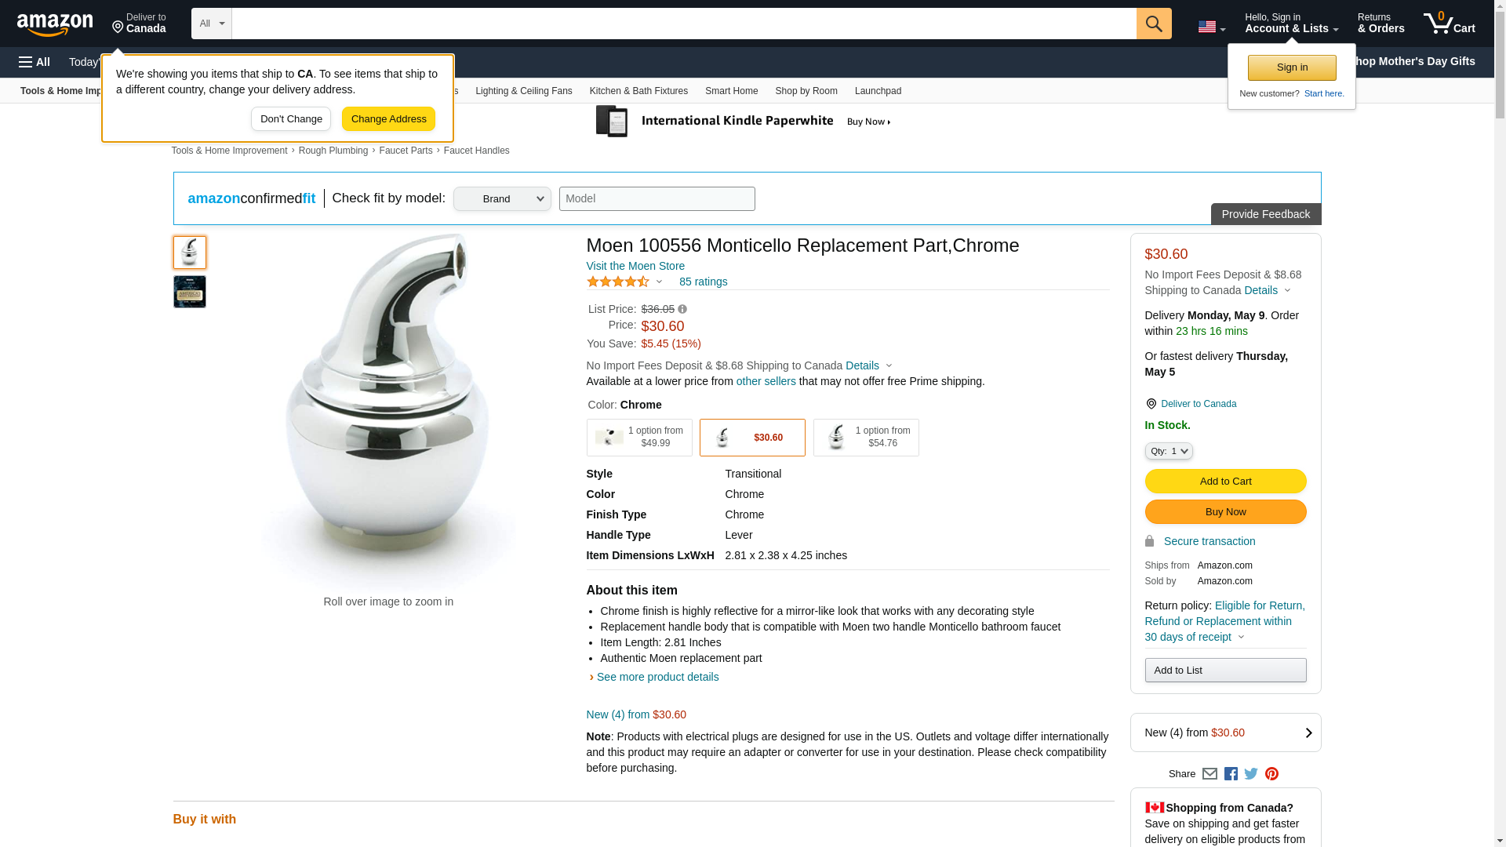Share product on Pinterest
This screenshot has width=1506, height=847.
(x=1271, y=774)
